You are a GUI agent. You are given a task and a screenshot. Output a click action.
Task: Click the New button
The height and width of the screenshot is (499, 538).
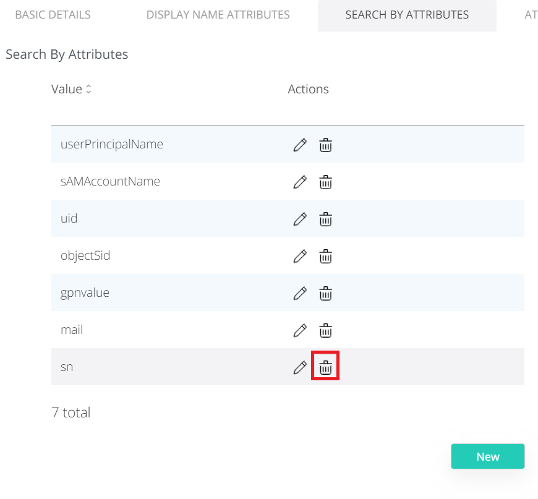pos(487,456)
